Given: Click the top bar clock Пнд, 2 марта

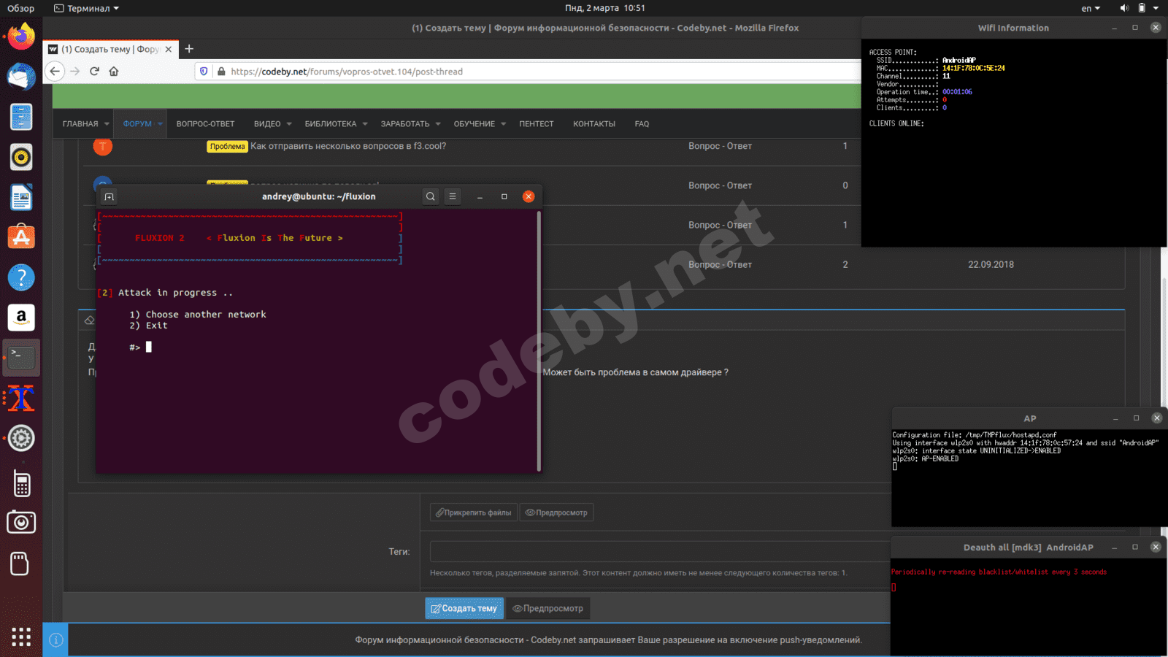Looking at the screenshot, I should tap(605, 8).
